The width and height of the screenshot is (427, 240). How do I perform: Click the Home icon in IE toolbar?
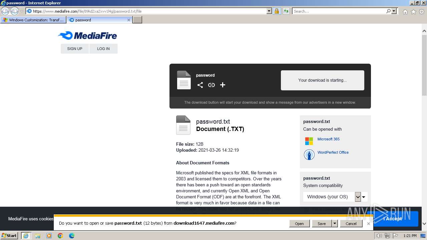click(405, 12)
